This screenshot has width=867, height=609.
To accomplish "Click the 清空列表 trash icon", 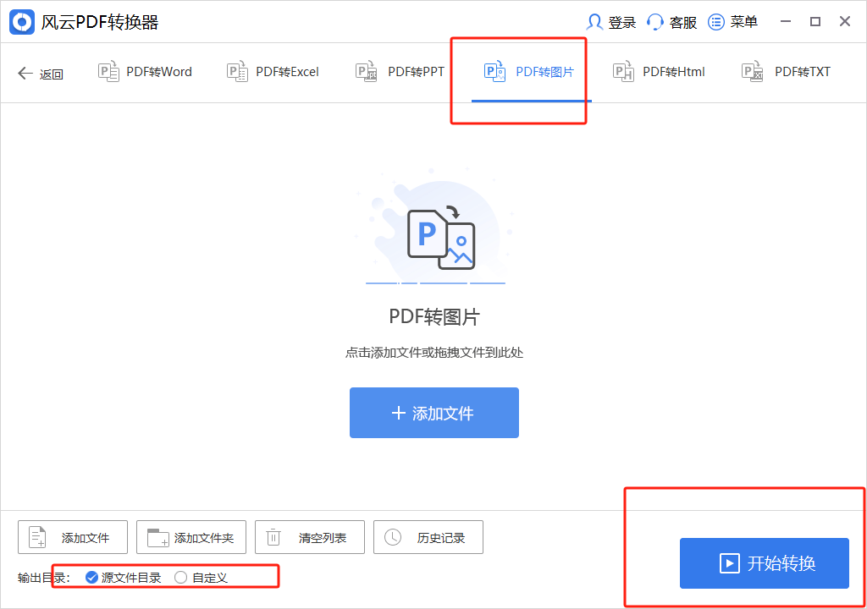I will coord(273,537).
